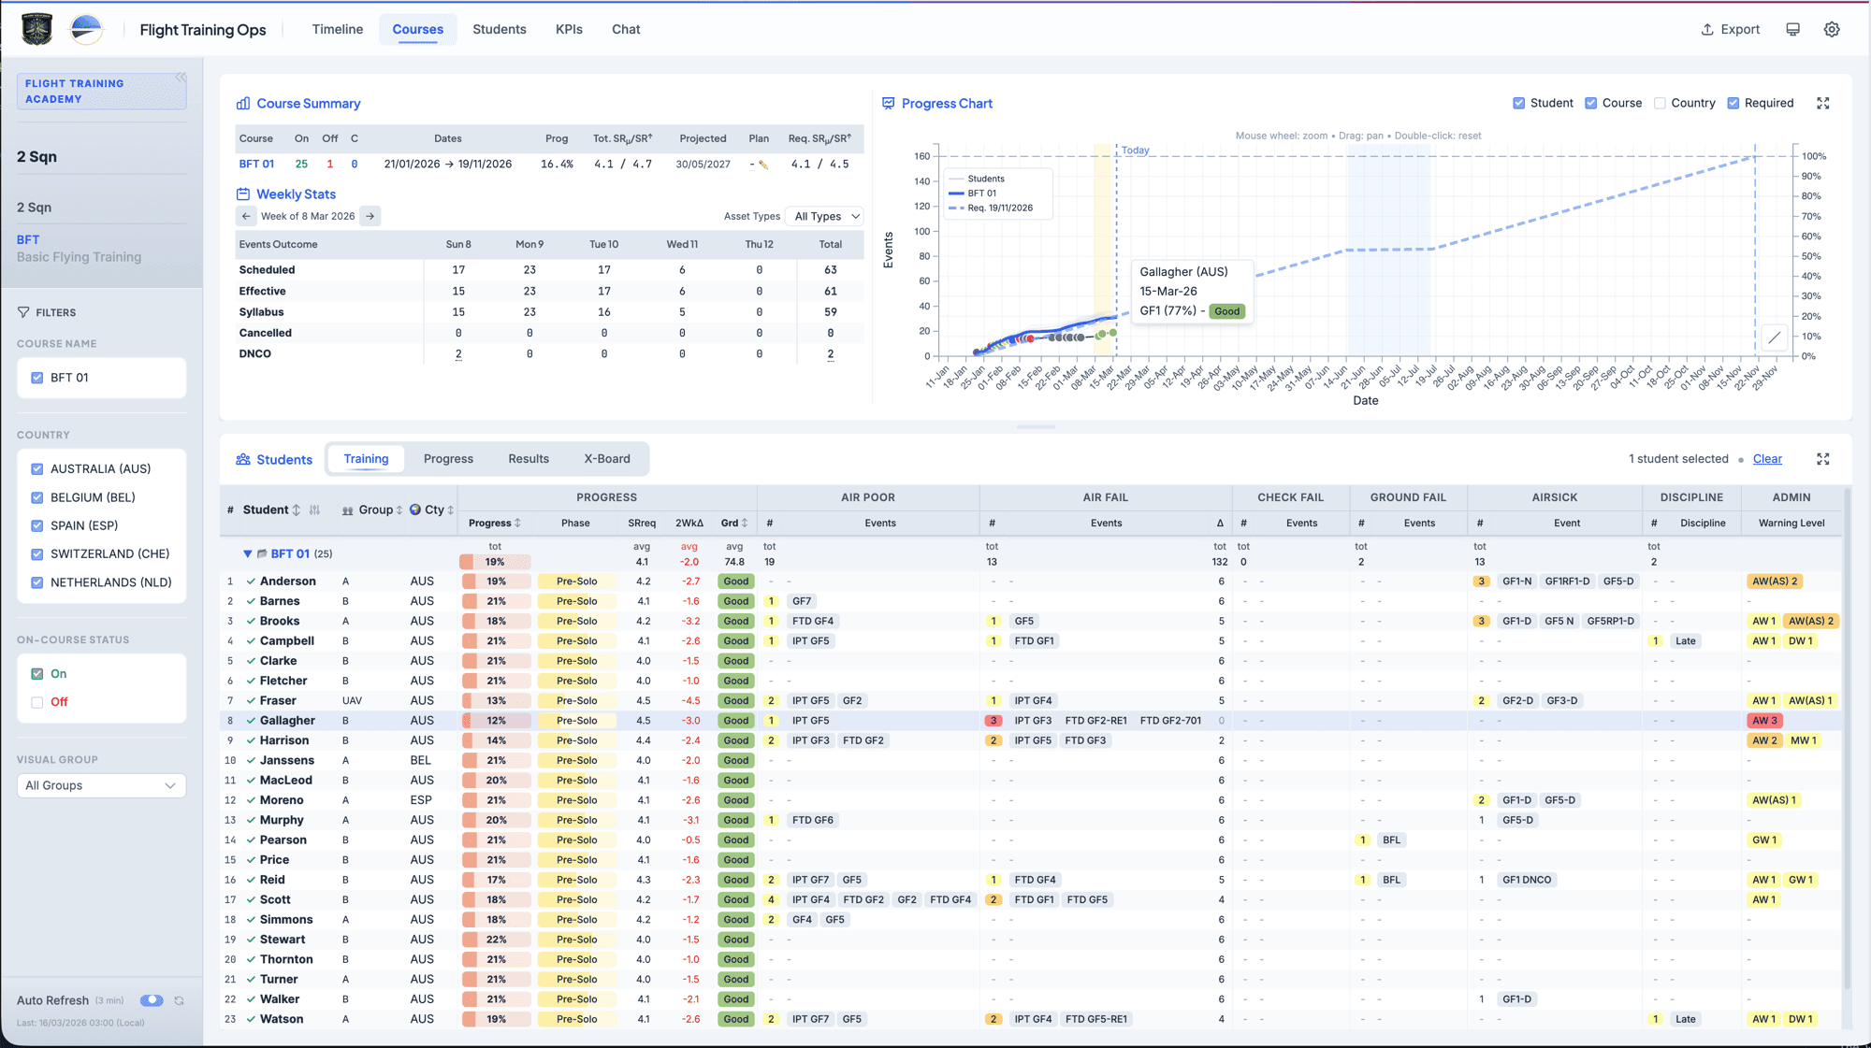Select the BFT 01 course link in Course Summary
The width and height of the screenshot is (1871, 1048).
point(257,164)
